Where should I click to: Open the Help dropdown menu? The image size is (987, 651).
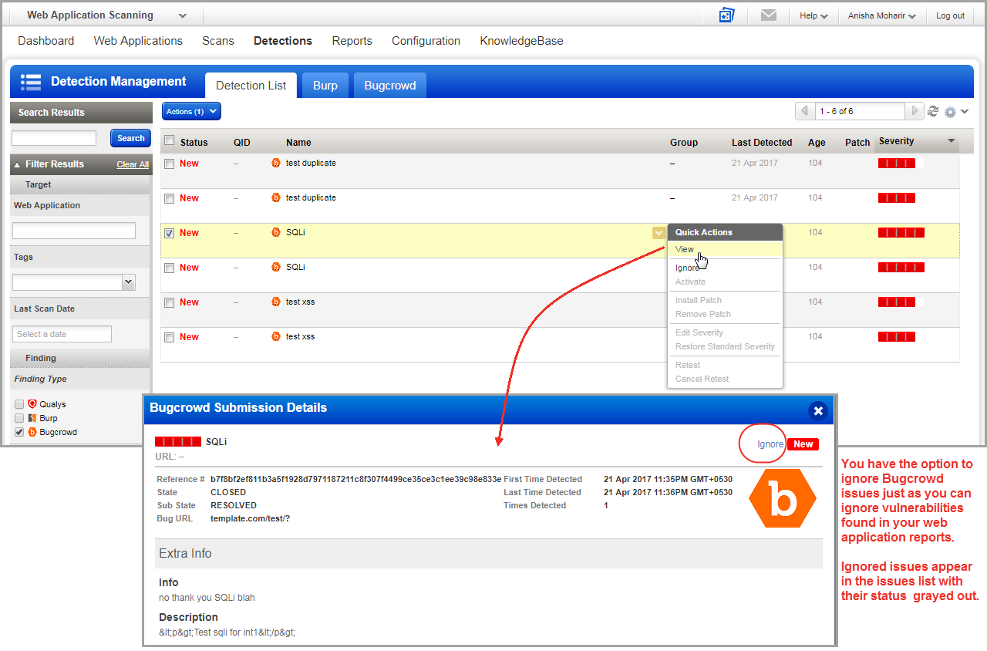[x=814, y=15]
